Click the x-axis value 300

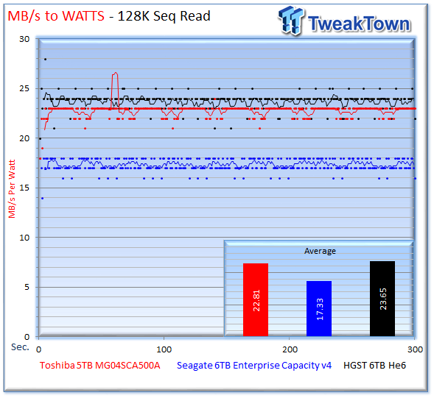coord(415,349)
